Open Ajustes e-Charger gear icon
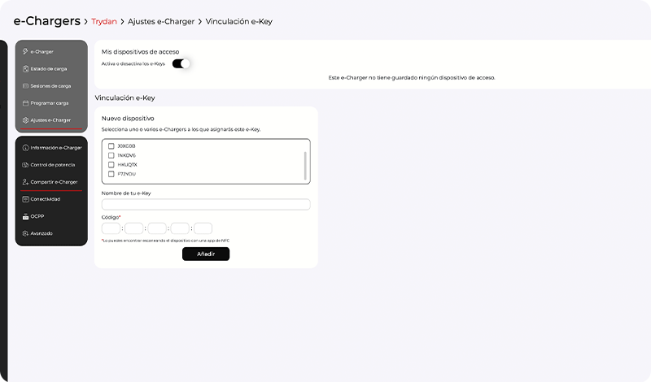This screenshot has width=651, height=382. (26, 120)
